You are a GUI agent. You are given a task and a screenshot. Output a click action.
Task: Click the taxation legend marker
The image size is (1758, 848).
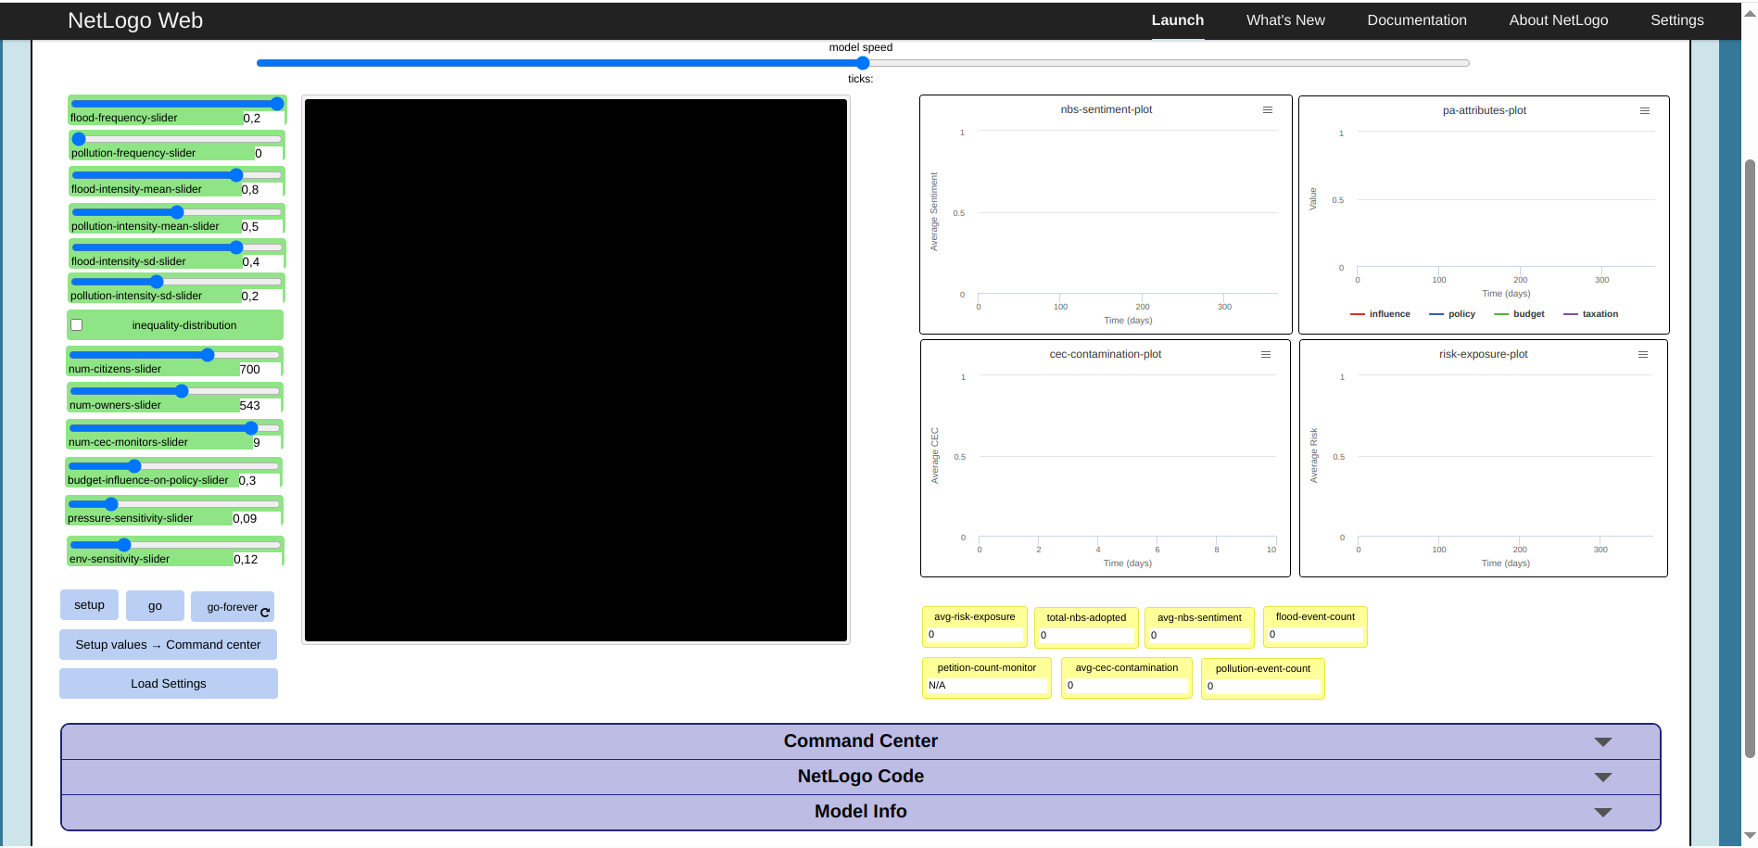point(1570,313)
